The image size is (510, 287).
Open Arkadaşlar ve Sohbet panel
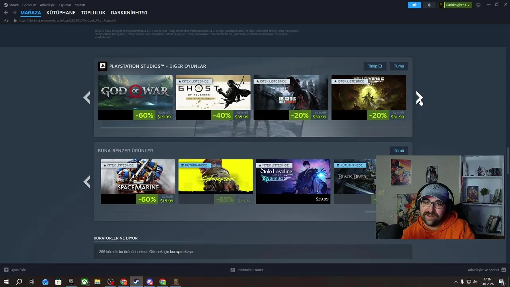[486, 270]
